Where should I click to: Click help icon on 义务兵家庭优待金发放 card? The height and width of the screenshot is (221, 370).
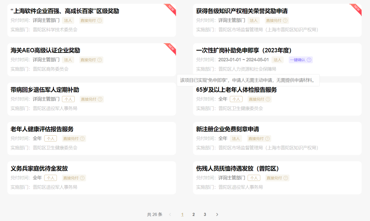click(82, 178)
